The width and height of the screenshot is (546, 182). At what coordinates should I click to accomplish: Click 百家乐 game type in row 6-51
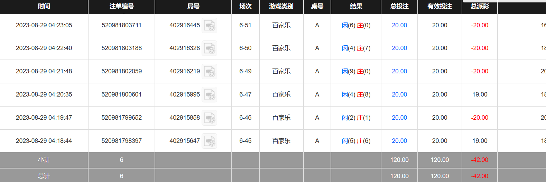pos(281,25)
